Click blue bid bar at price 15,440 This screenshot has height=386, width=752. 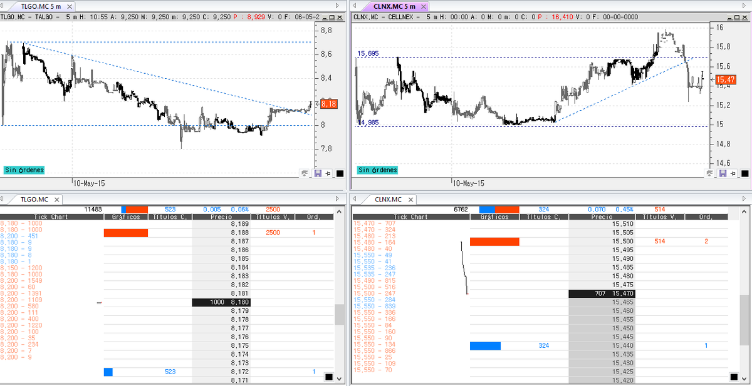click(485, 345)
